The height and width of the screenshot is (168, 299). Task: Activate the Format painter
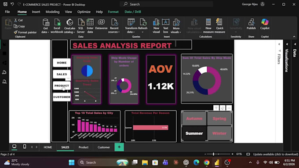tap(25, 32)
